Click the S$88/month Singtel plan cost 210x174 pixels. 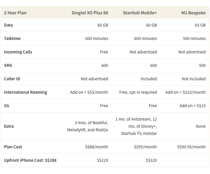click(x=97, y=147)
